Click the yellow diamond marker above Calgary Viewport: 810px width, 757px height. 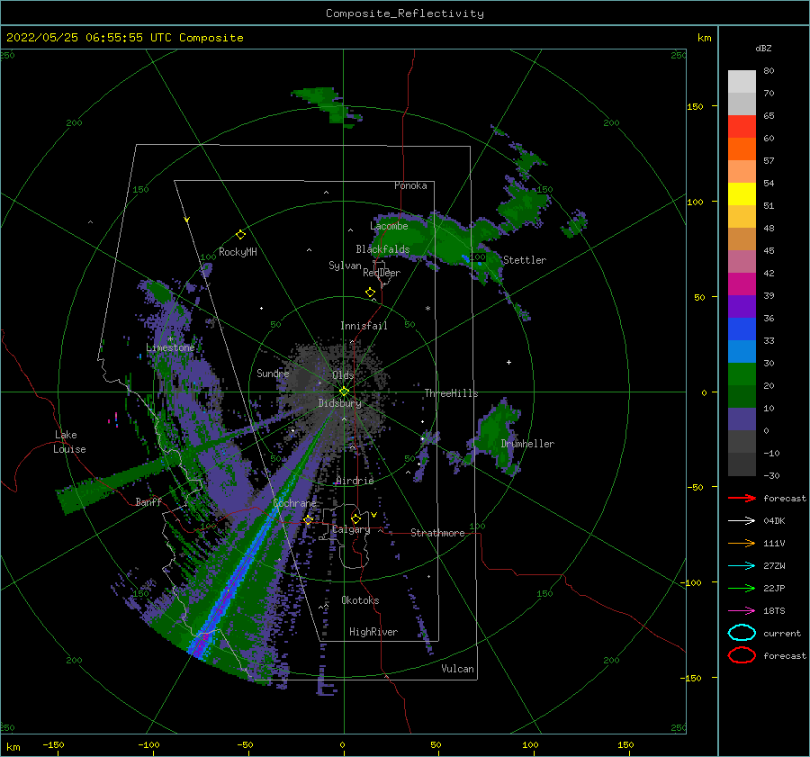coord(355,518)
